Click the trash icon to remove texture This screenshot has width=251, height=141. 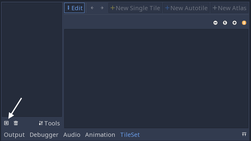click(x=16, y=123)
